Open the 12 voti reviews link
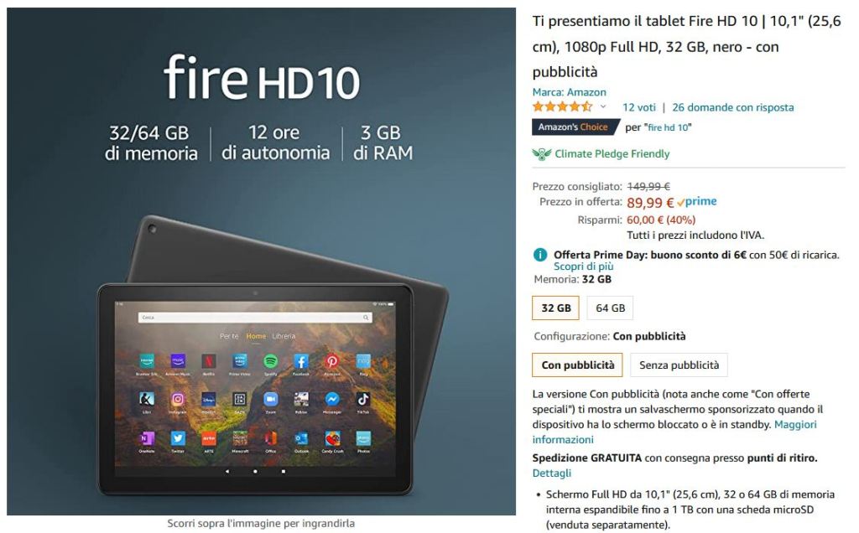Viewport: 859px width, 533px height. pyautogui.click(x=638, y=107)
